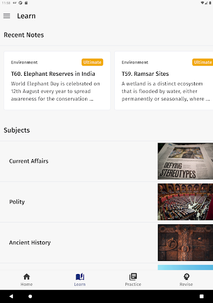This screenshot has height=303, width=213.
Task: Select the Polity subject
Action: click(106, 202)
